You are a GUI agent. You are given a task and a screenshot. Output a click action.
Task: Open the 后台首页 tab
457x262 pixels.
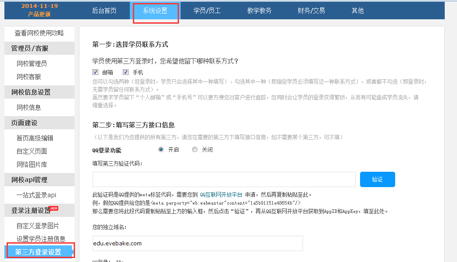pos(104,11)
